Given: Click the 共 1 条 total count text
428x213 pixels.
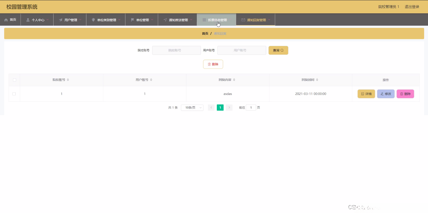Looking at the screenshot, I should (x=173, y=108).
